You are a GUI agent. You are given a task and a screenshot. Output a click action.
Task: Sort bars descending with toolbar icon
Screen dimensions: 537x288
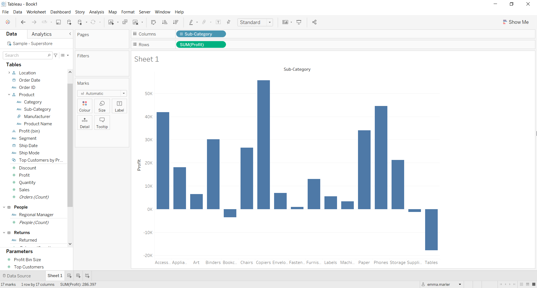(x=176, y=22)
